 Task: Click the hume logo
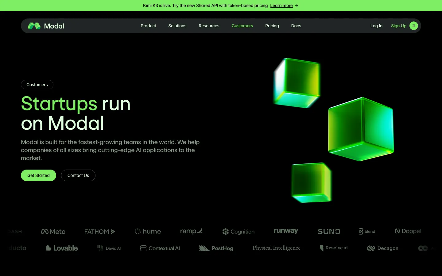coord(148,232)
